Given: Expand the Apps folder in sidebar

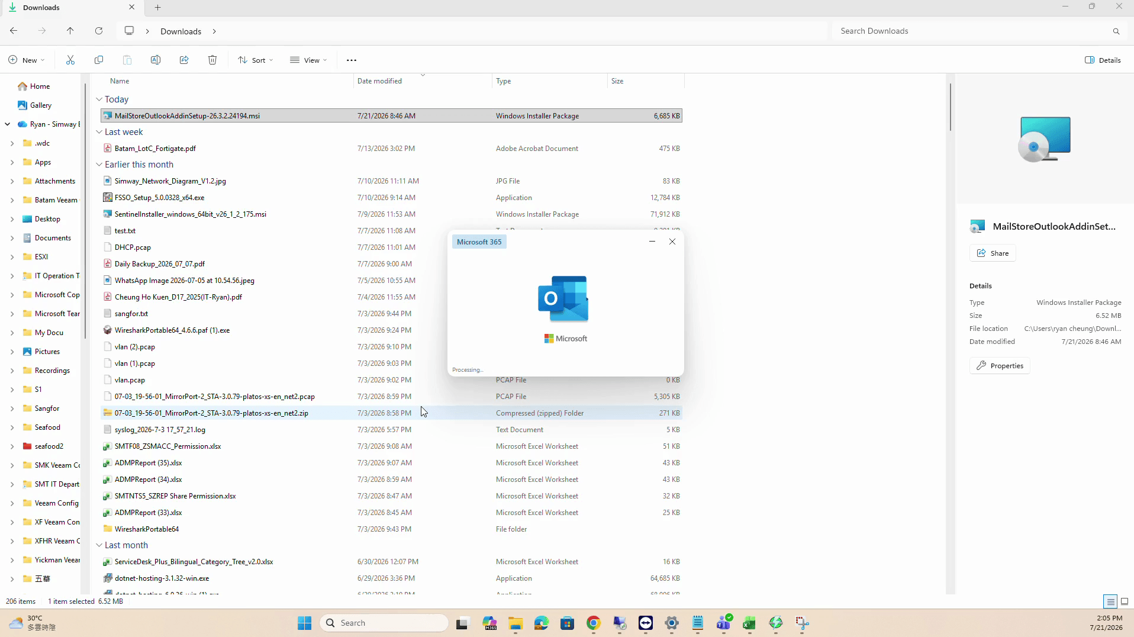Looking at the screenshot, I should click(12, 162).
